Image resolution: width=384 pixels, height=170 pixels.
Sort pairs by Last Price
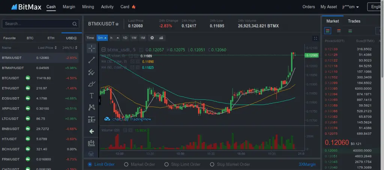pos(47,48)
